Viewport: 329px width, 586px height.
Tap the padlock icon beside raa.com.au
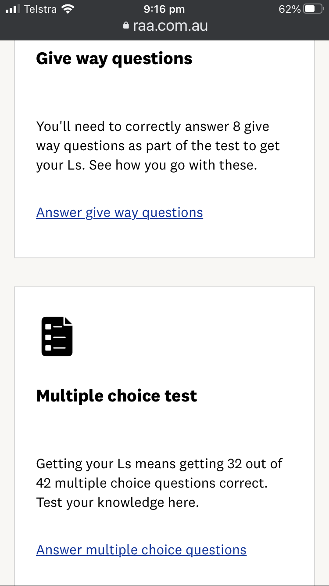[126, 26]
